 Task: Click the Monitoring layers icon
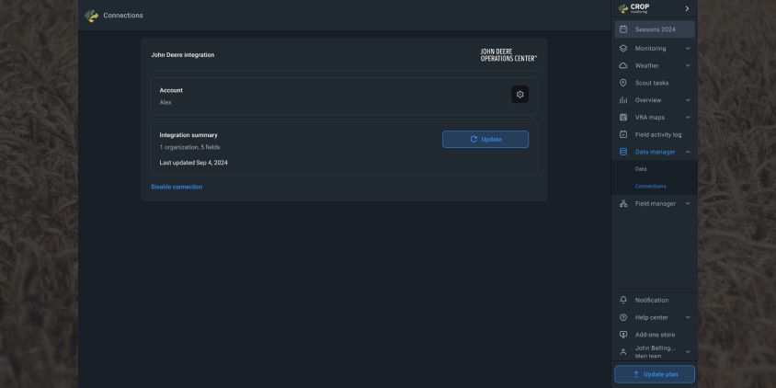(x=623, y=49)
